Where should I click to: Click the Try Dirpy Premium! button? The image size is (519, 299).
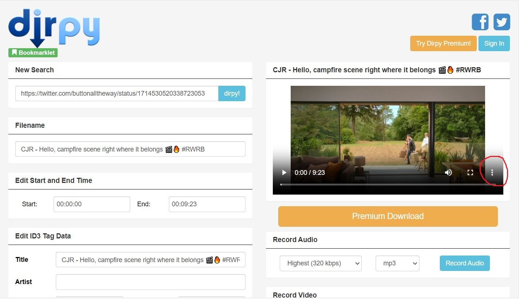[443, 43]
